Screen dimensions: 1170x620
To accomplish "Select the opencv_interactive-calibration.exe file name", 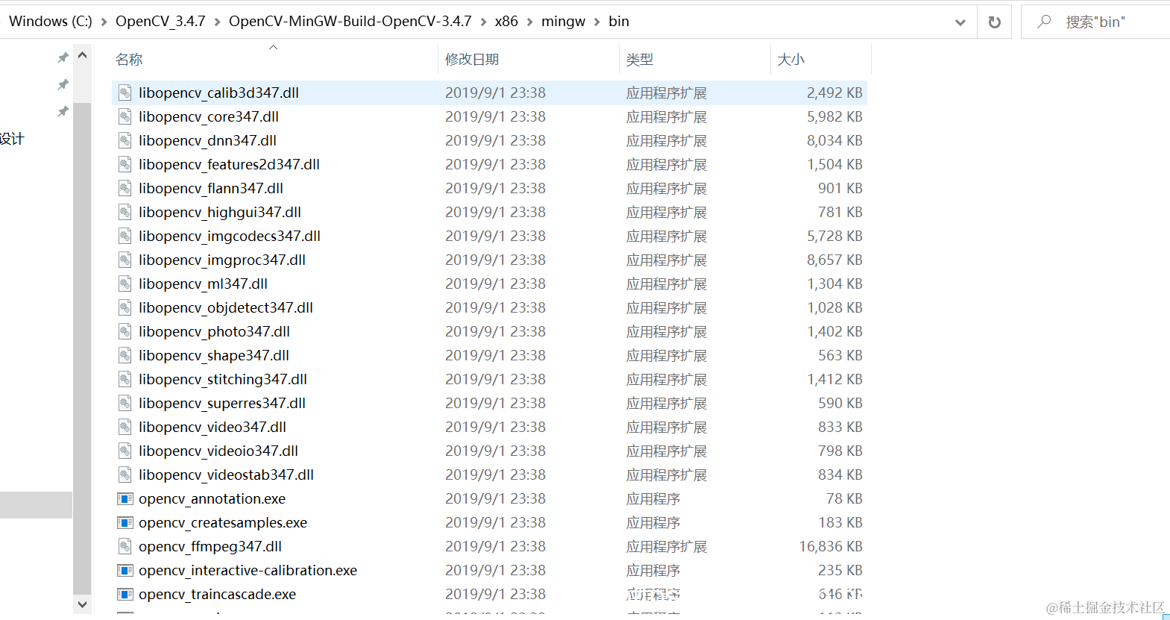I will [x=248, y=570].
